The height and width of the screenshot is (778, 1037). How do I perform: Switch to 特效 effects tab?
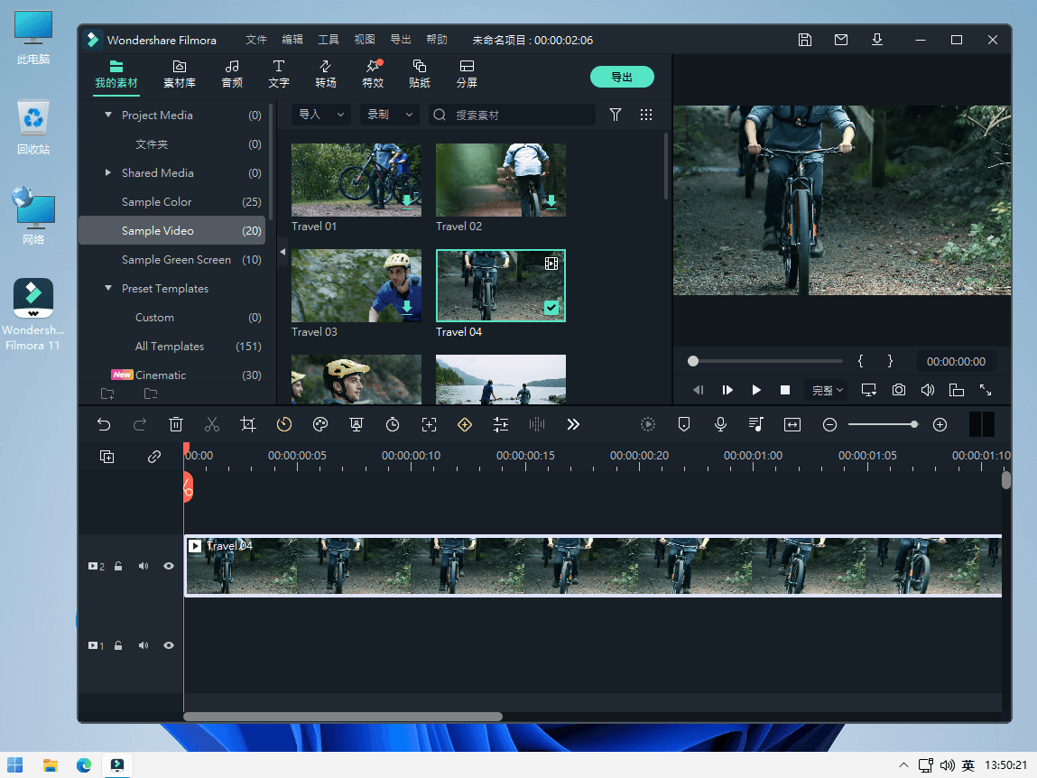373,73
